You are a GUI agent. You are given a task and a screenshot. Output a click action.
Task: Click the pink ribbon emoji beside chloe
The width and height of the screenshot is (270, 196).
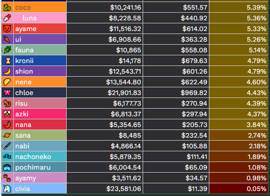click(7, 93)
